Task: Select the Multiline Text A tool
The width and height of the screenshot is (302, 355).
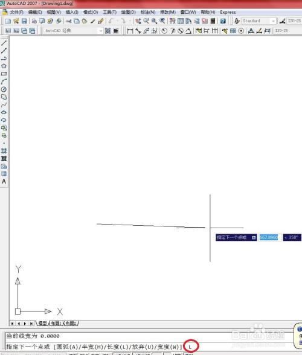Action: (x=4, y=182)
